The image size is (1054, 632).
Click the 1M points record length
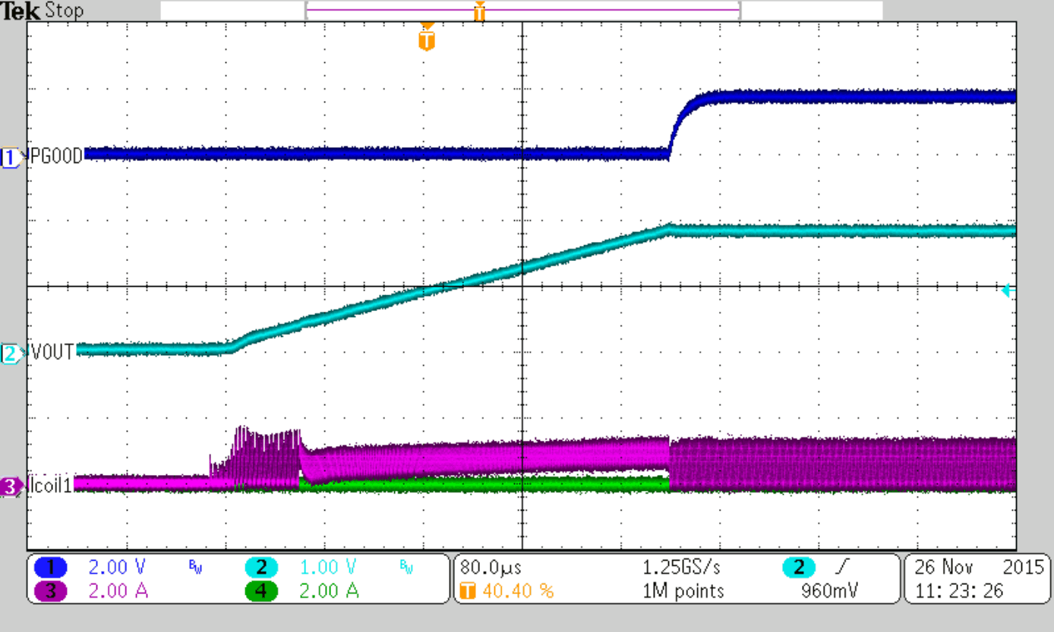point(683,591)
